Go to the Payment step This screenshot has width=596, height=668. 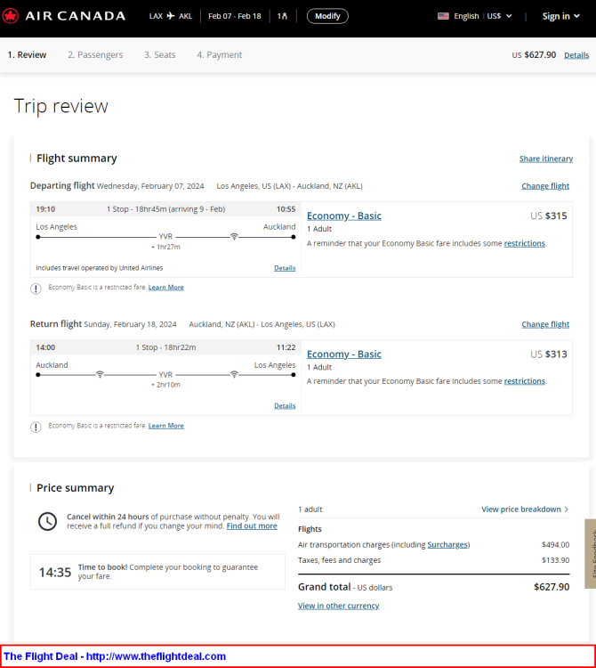(x=219, y=54)
